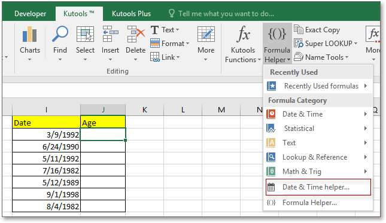
Task: Open the Charts tool icon
Action: click(30, 34)
